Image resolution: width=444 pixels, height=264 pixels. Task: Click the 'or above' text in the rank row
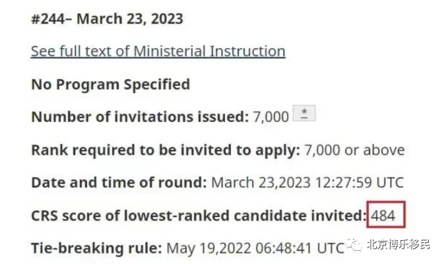[375, 150]
